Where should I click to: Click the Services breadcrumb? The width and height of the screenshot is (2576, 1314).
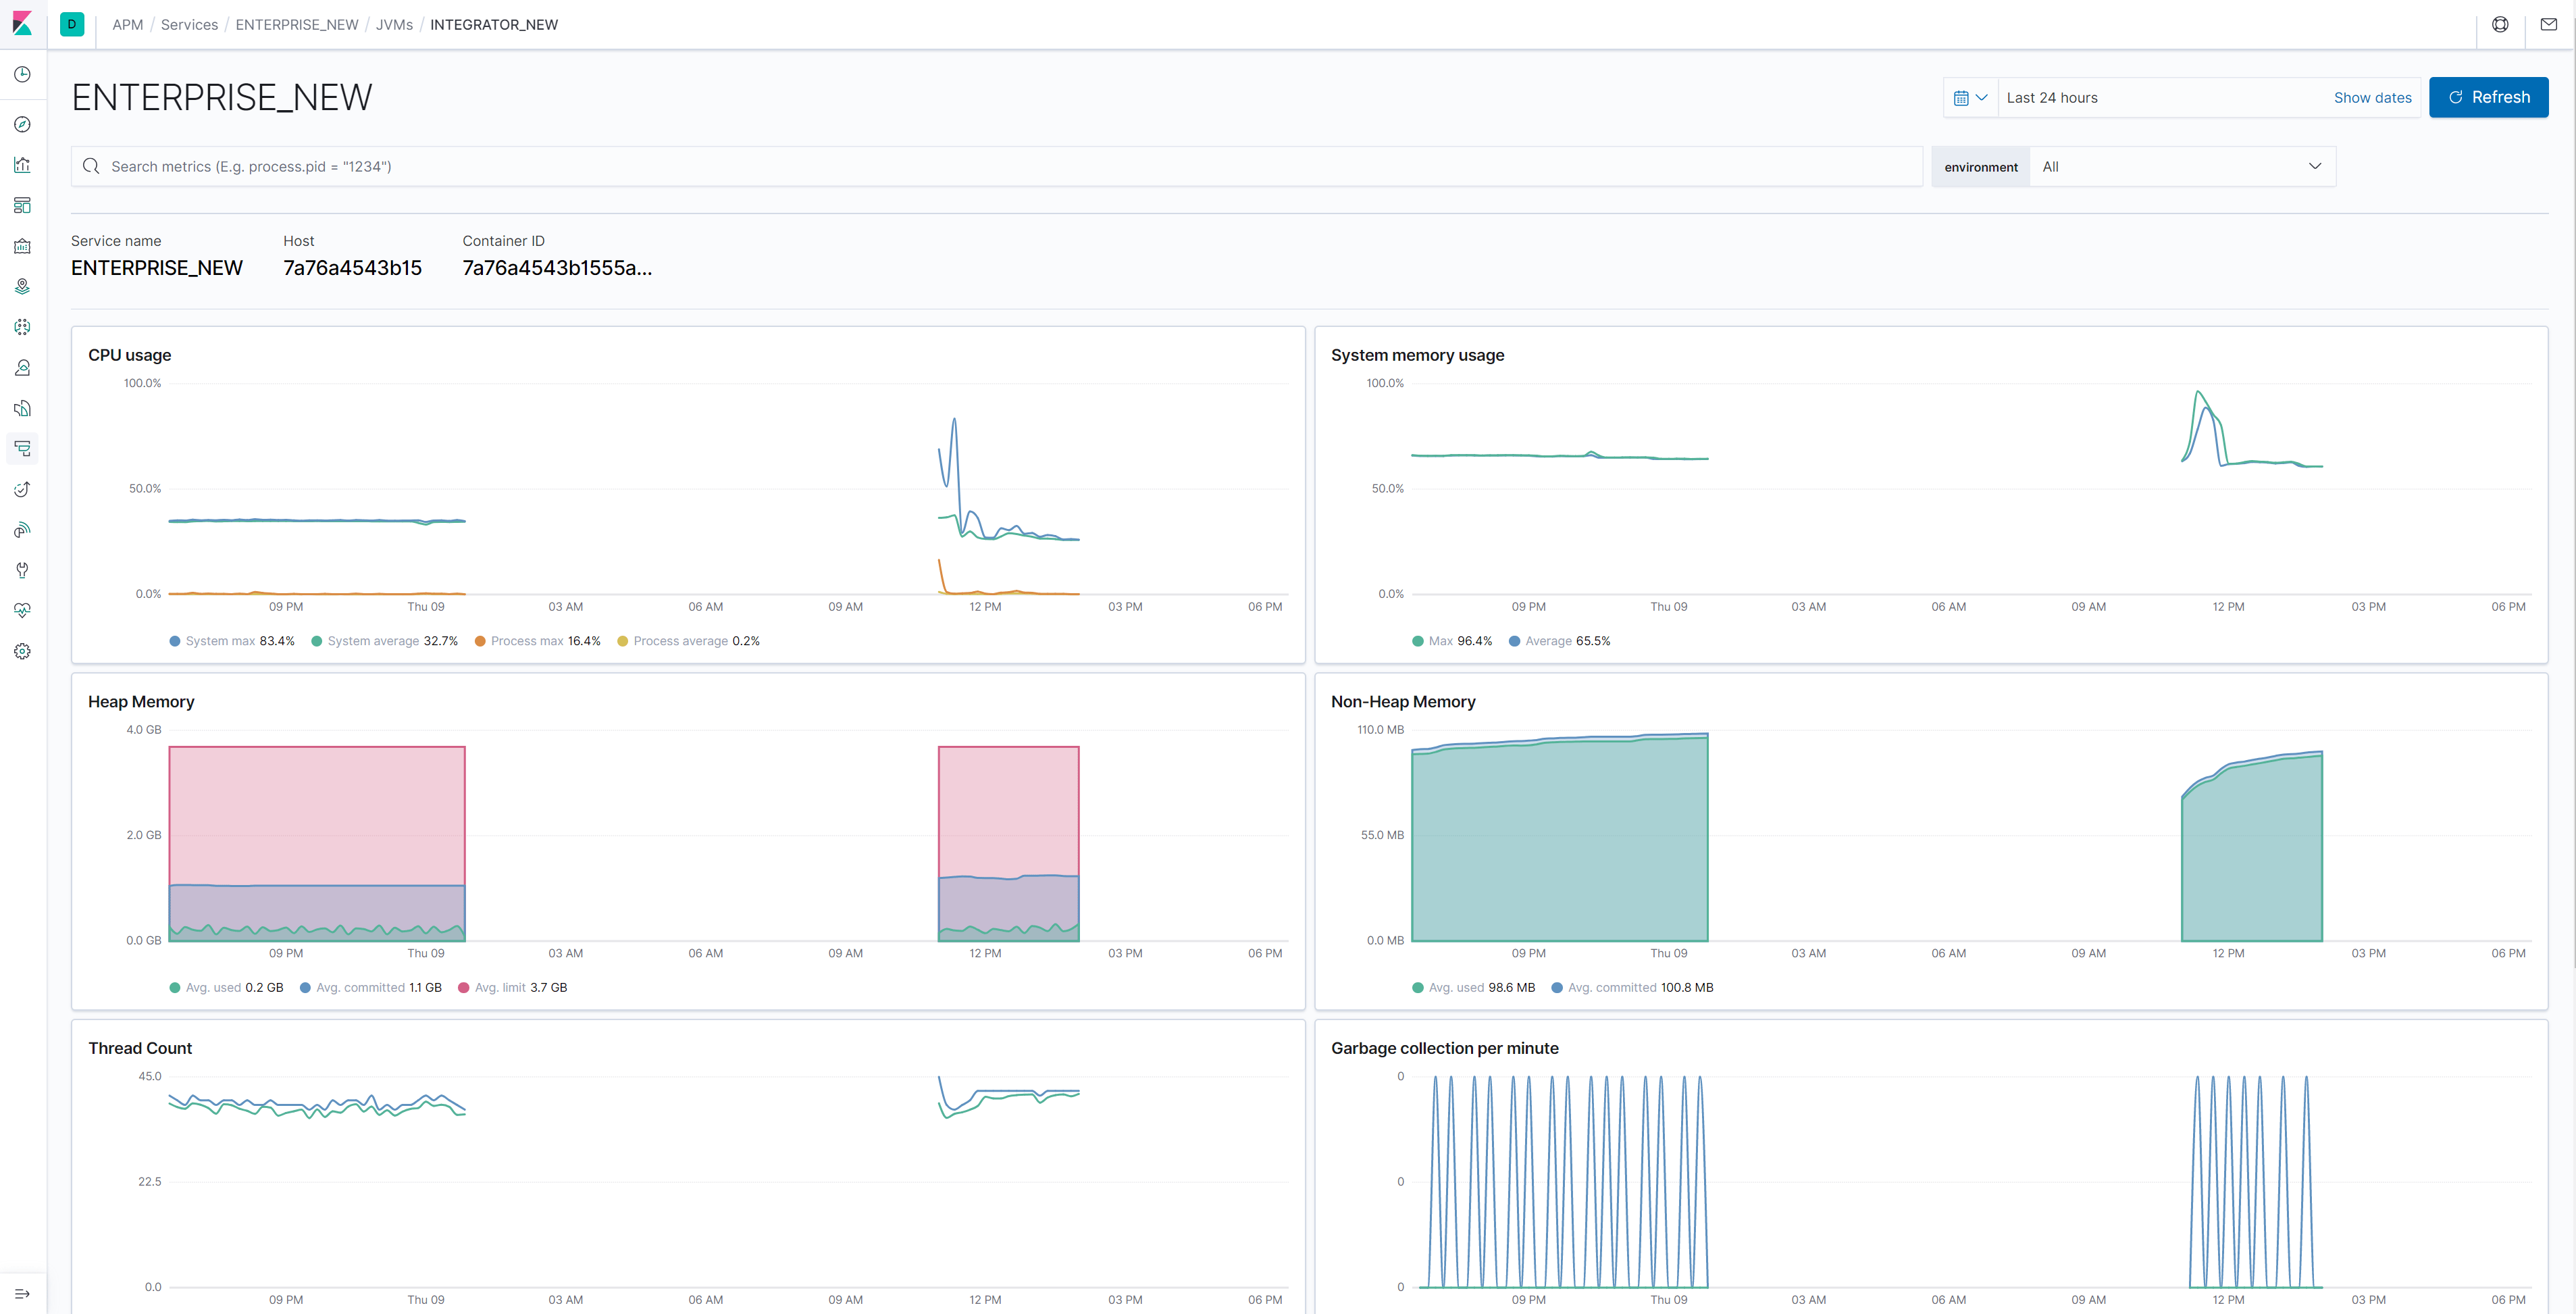(189, 24)
